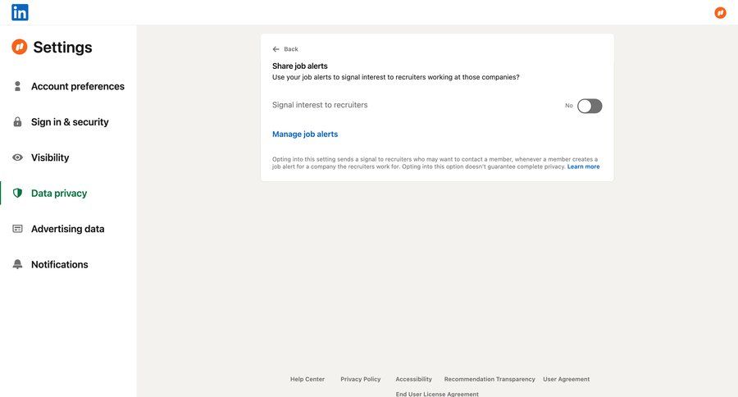Open the Help Center footer link

307,379
